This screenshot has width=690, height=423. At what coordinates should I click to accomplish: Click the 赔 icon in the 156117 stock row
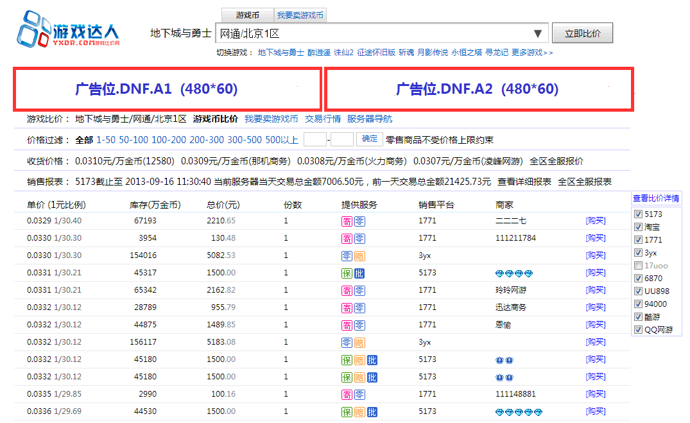pyautogui.click(x=359, y=343)
